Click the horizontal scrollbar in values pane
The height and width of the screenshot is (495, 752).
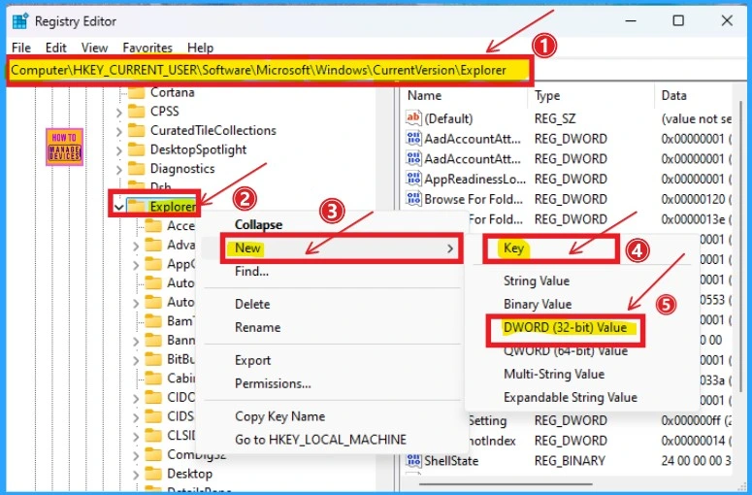coord(506,484)
